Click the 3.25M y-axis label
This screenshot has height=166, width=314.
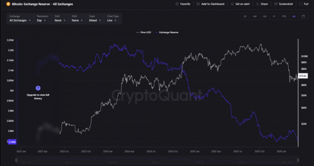[x=10, y=40]
